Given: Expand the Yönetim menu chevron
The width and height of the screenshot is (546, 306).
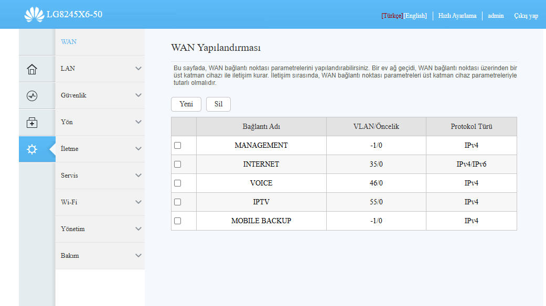Looking at the screenshot, I should 138,229.
